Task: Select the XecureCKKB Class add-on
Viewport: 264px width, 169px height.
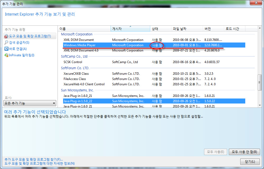Action: (154, 74)
